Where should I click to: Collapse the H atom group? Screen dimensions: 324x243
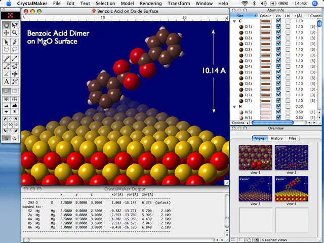234,107
